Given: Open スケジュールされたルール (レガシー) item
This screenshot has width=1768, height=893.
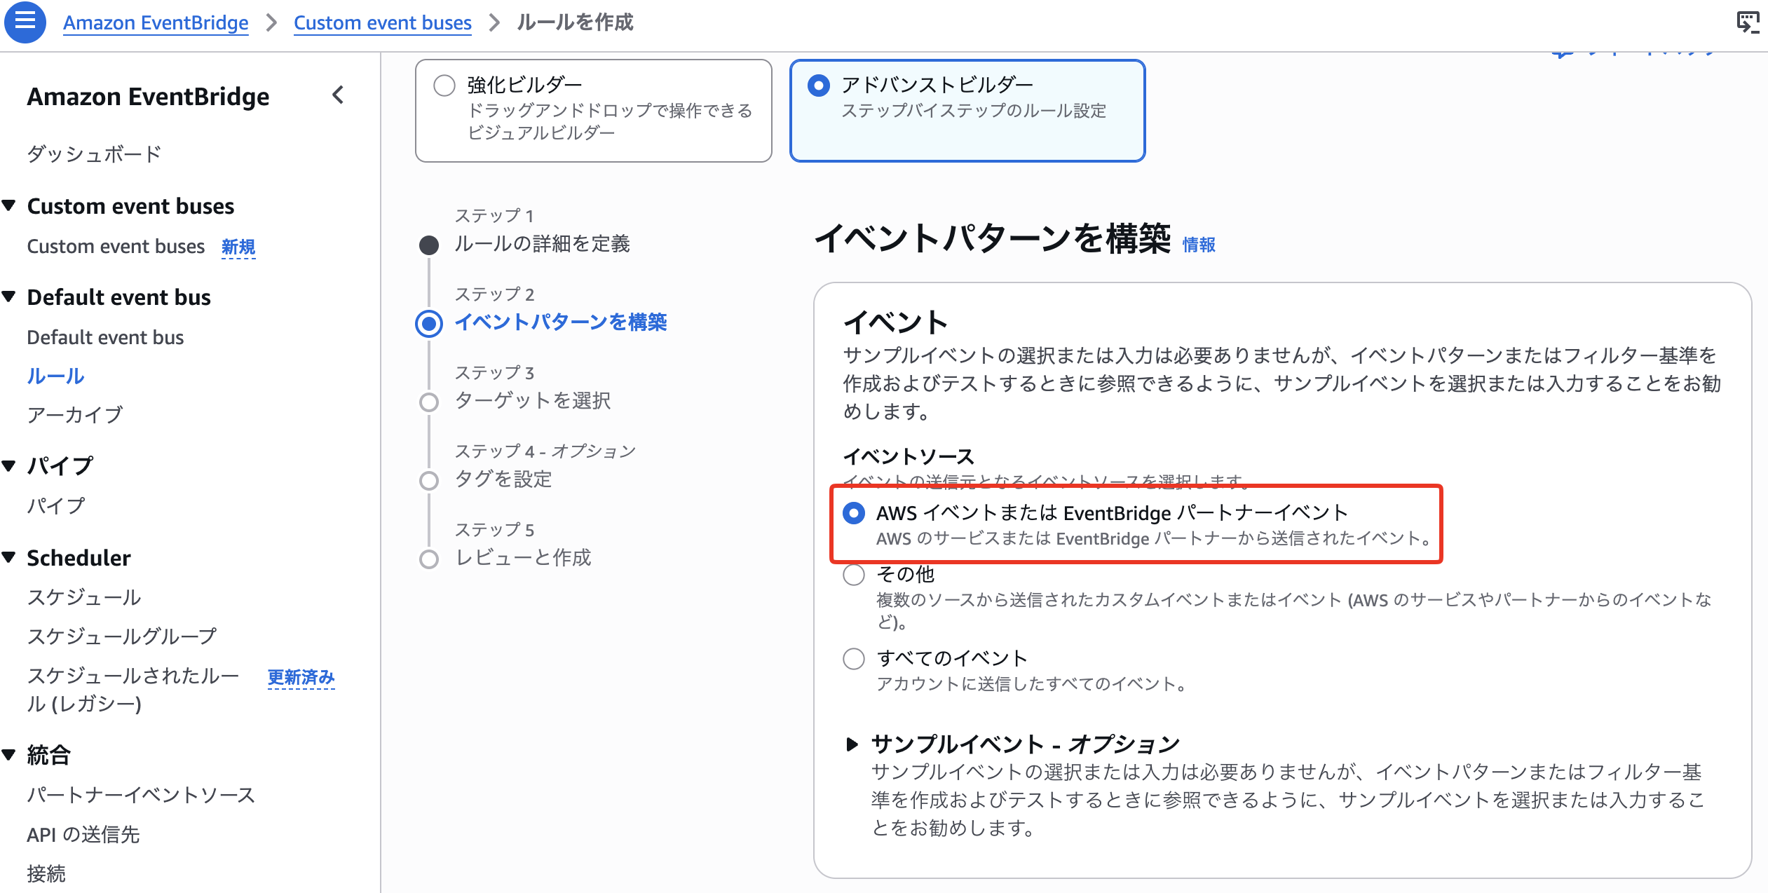Looking at the screenshot, I should click(x=133, y=690).
